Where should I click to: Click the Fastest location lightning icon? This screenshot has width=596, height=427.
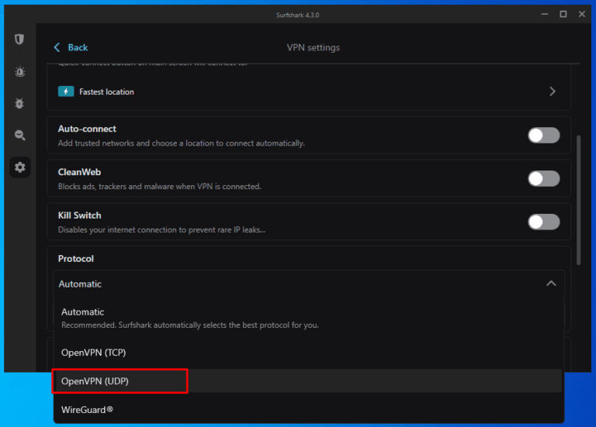(x=66, y=91)
